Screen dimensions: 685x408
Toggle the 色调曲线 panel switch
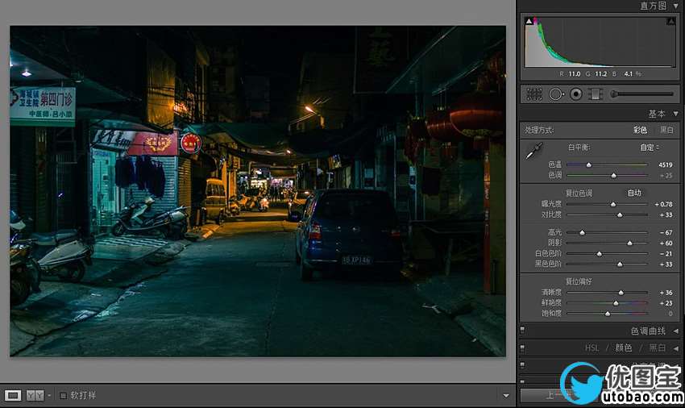[522, 331]
